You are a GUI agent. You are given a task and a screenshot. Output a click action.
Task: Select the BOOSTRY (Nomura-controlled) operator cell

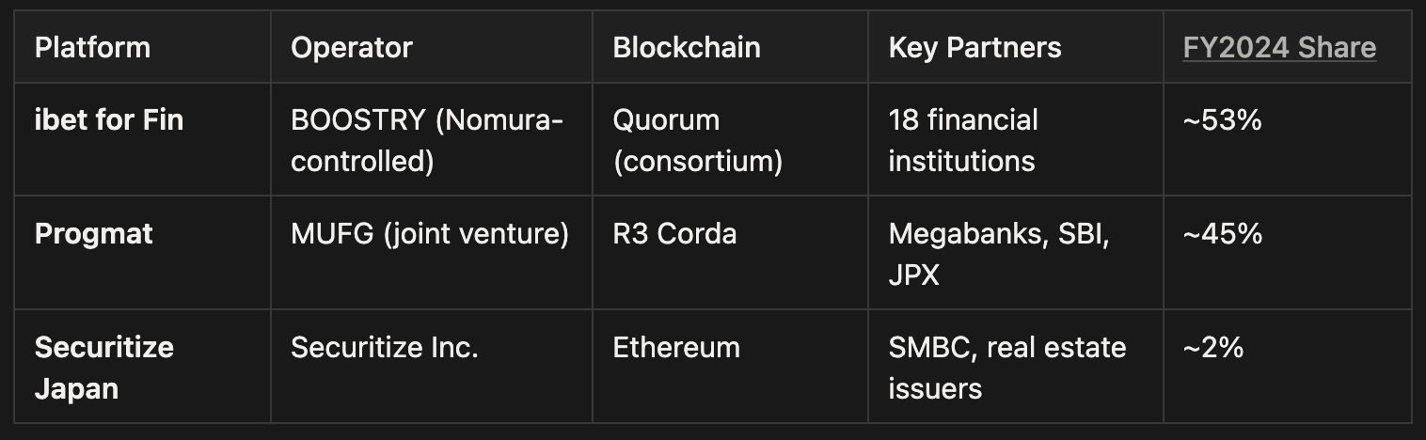tap(427, 140)
